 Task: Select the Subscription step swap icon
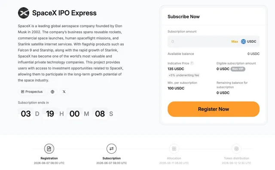pyautogui.click(x=112, y=149)
